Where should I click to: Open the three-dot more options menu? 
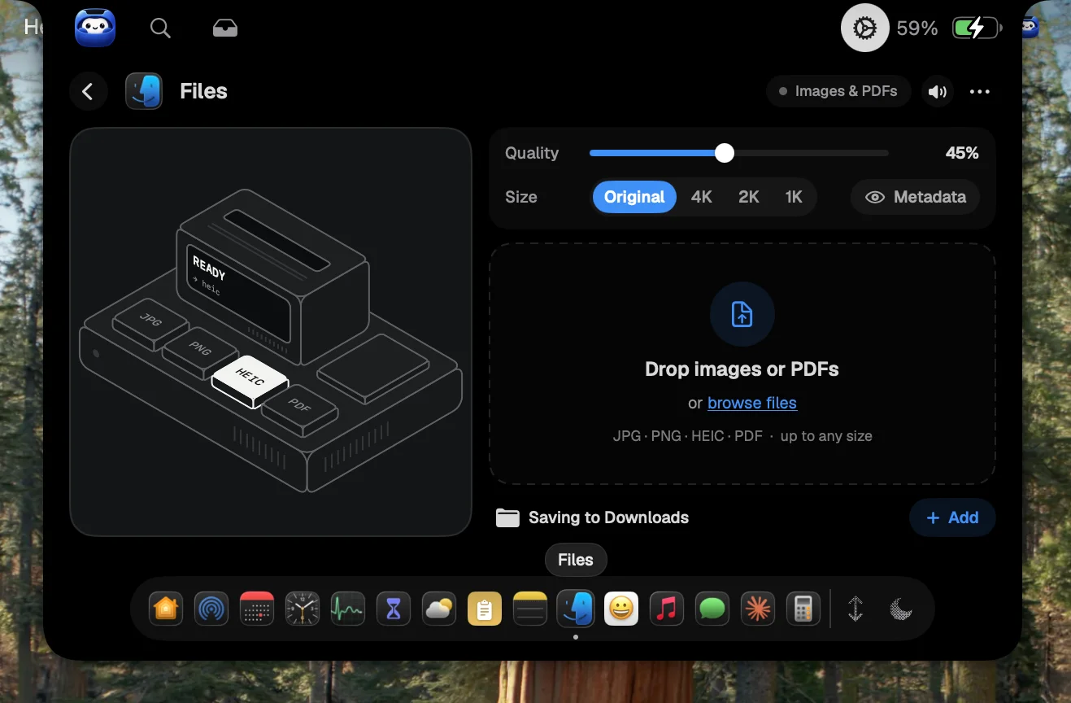pos(980,92)
